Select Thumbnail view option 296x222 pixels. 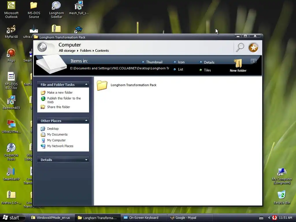click(x=152, y=62)
